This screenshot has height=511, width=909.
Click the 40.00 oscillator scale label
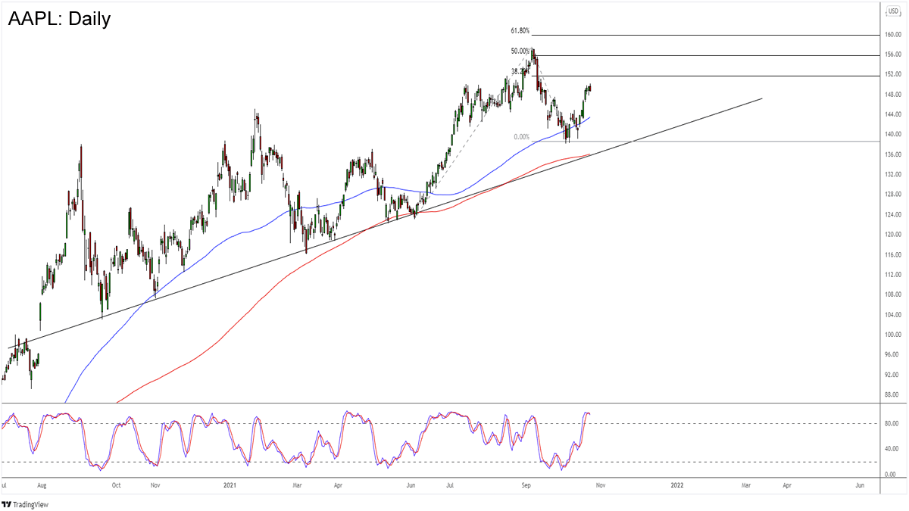click(893, 450)
